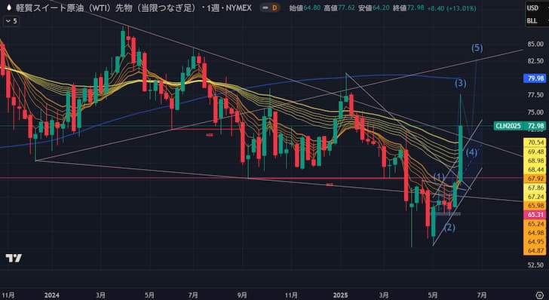Click the orange 65.98 price label

tap(535, 206)
